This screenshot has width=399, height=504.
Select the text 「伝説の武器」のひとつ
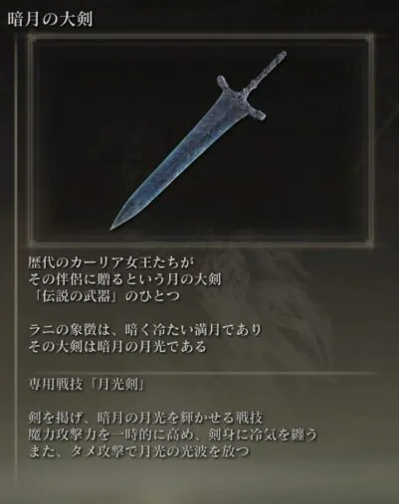104,295
